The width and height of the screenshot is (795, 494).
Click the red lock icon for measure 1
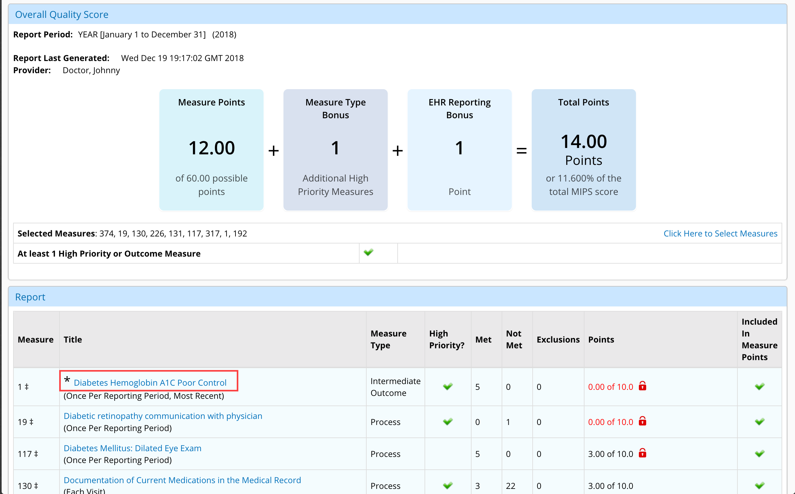coord(642,386)
